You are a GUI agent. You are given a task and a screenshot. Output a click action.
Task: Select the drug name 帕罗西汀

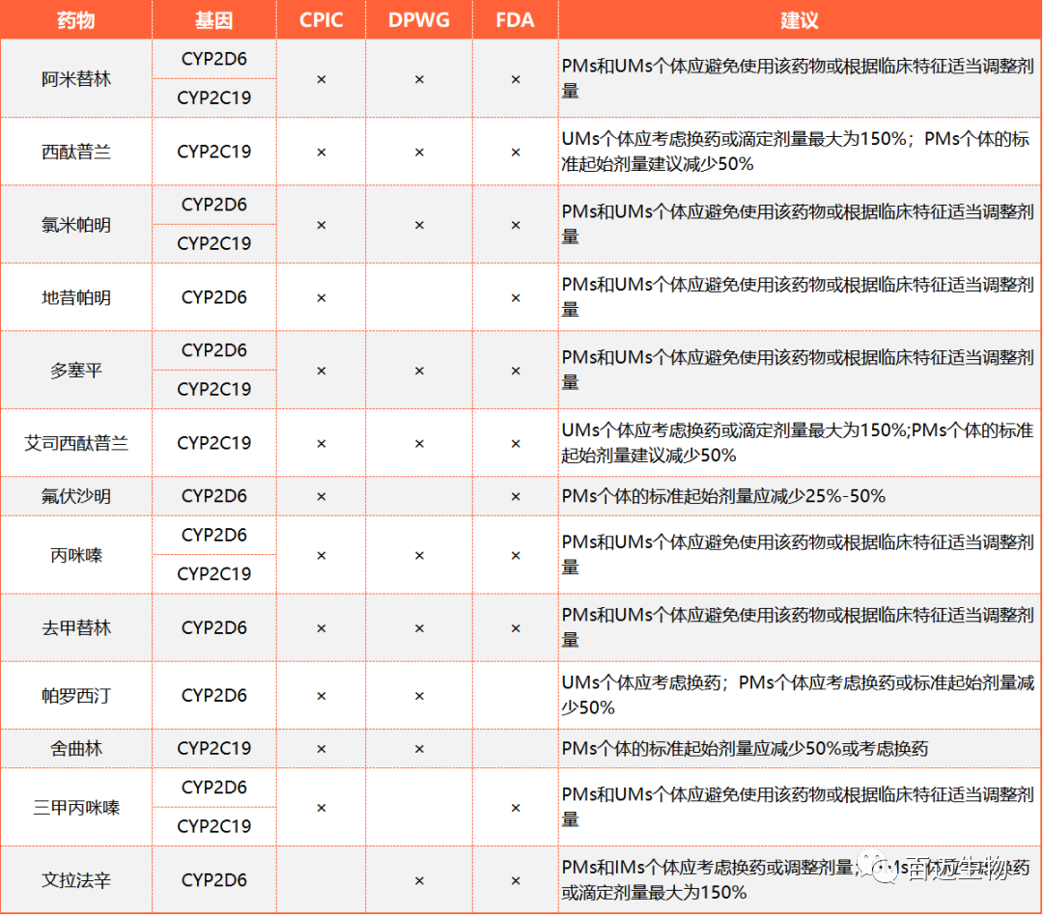(x=76, y=696)
